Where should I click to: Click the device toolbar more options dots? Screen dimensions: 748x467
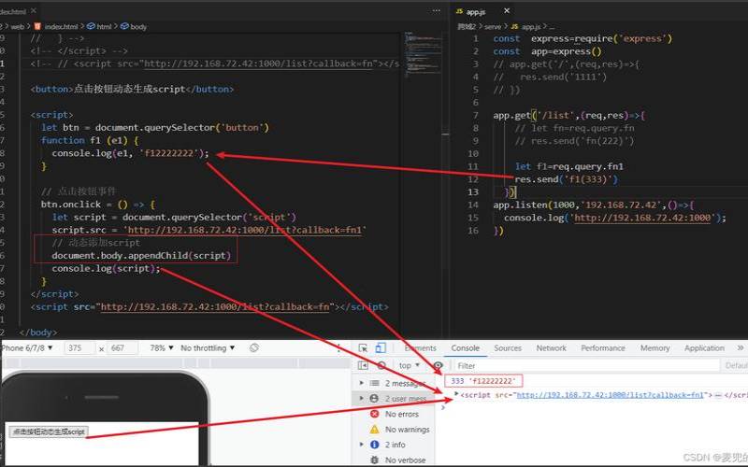tap(338, 347)
